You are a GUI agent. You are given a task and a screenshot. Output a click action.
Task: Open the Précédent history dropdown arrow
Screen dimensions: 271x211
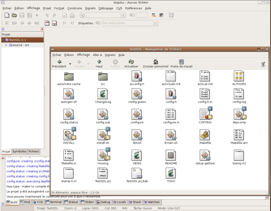pos(70,64)
